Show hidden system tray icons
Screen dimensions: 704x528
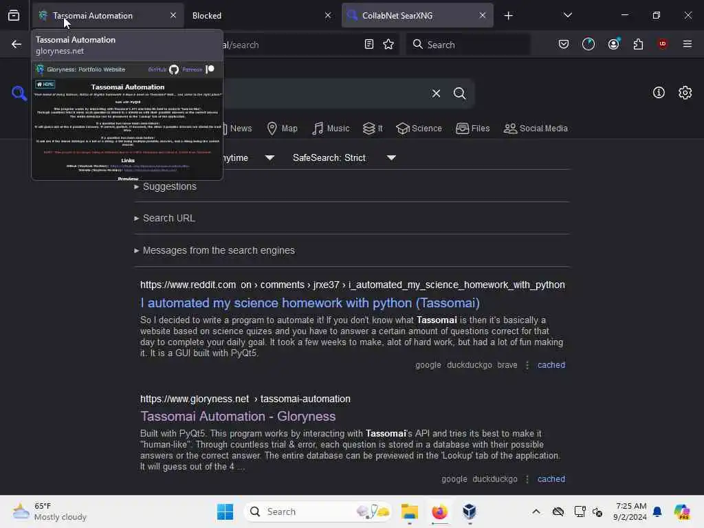[536, 511]
